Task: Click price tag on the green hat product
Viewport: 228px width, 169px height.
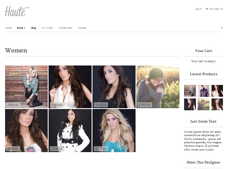Action: (145, 105)
